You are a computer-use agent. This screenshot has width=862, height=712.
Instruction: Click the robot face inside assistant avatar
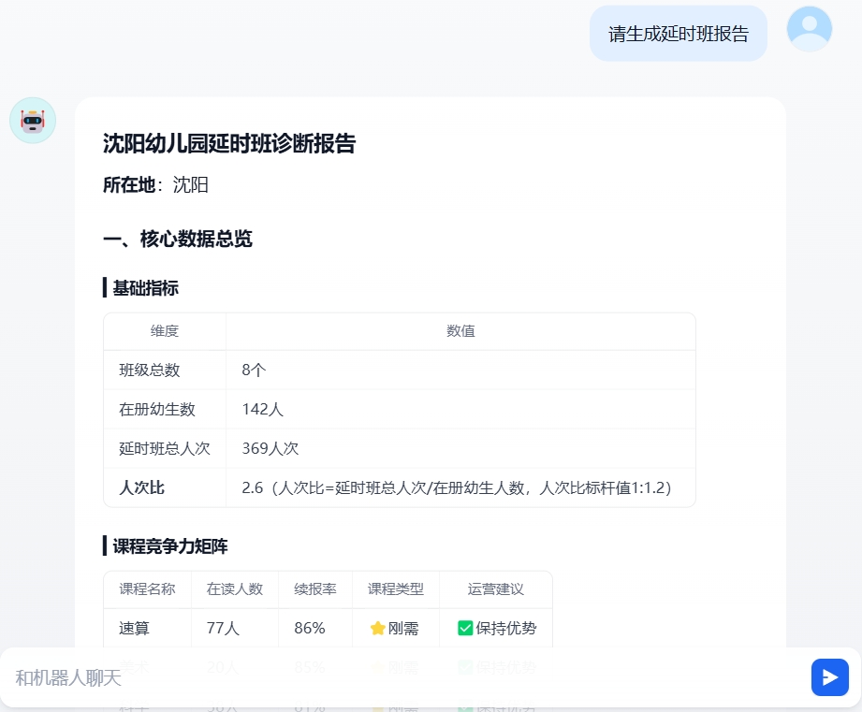point(32,120)
